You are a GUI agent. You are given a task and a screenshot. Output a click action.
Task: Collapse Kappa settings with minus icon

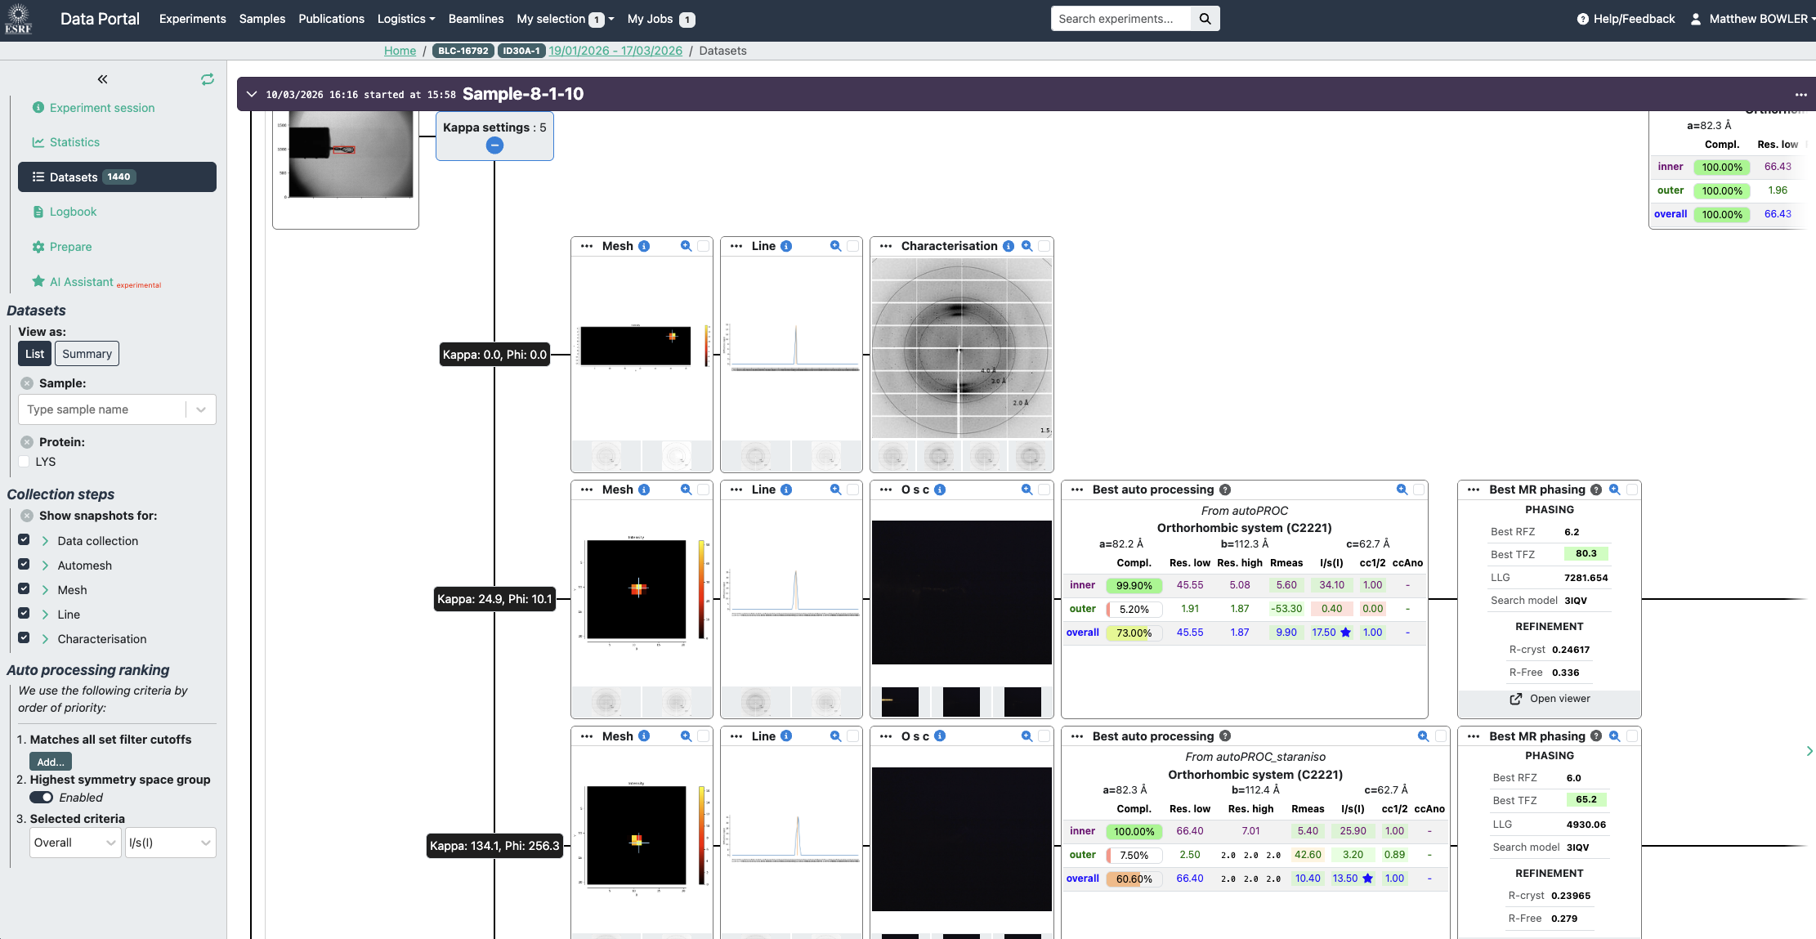[494, 145]
